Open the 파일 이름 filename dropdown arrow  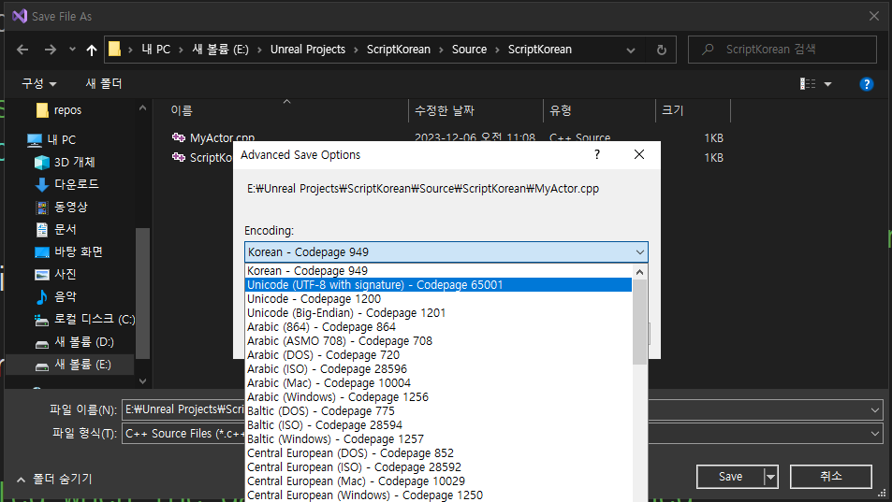coord(875,409)
